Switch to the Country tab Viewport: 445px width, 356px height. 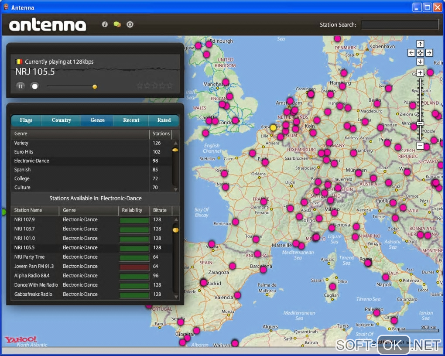(61, 120)
